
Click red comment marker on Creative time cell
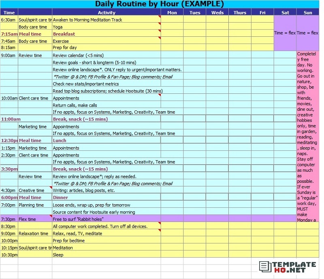[x=51, y=188]
